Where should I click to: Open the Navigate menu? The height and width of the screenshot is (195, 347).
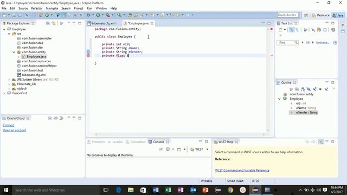pos(52,9)
